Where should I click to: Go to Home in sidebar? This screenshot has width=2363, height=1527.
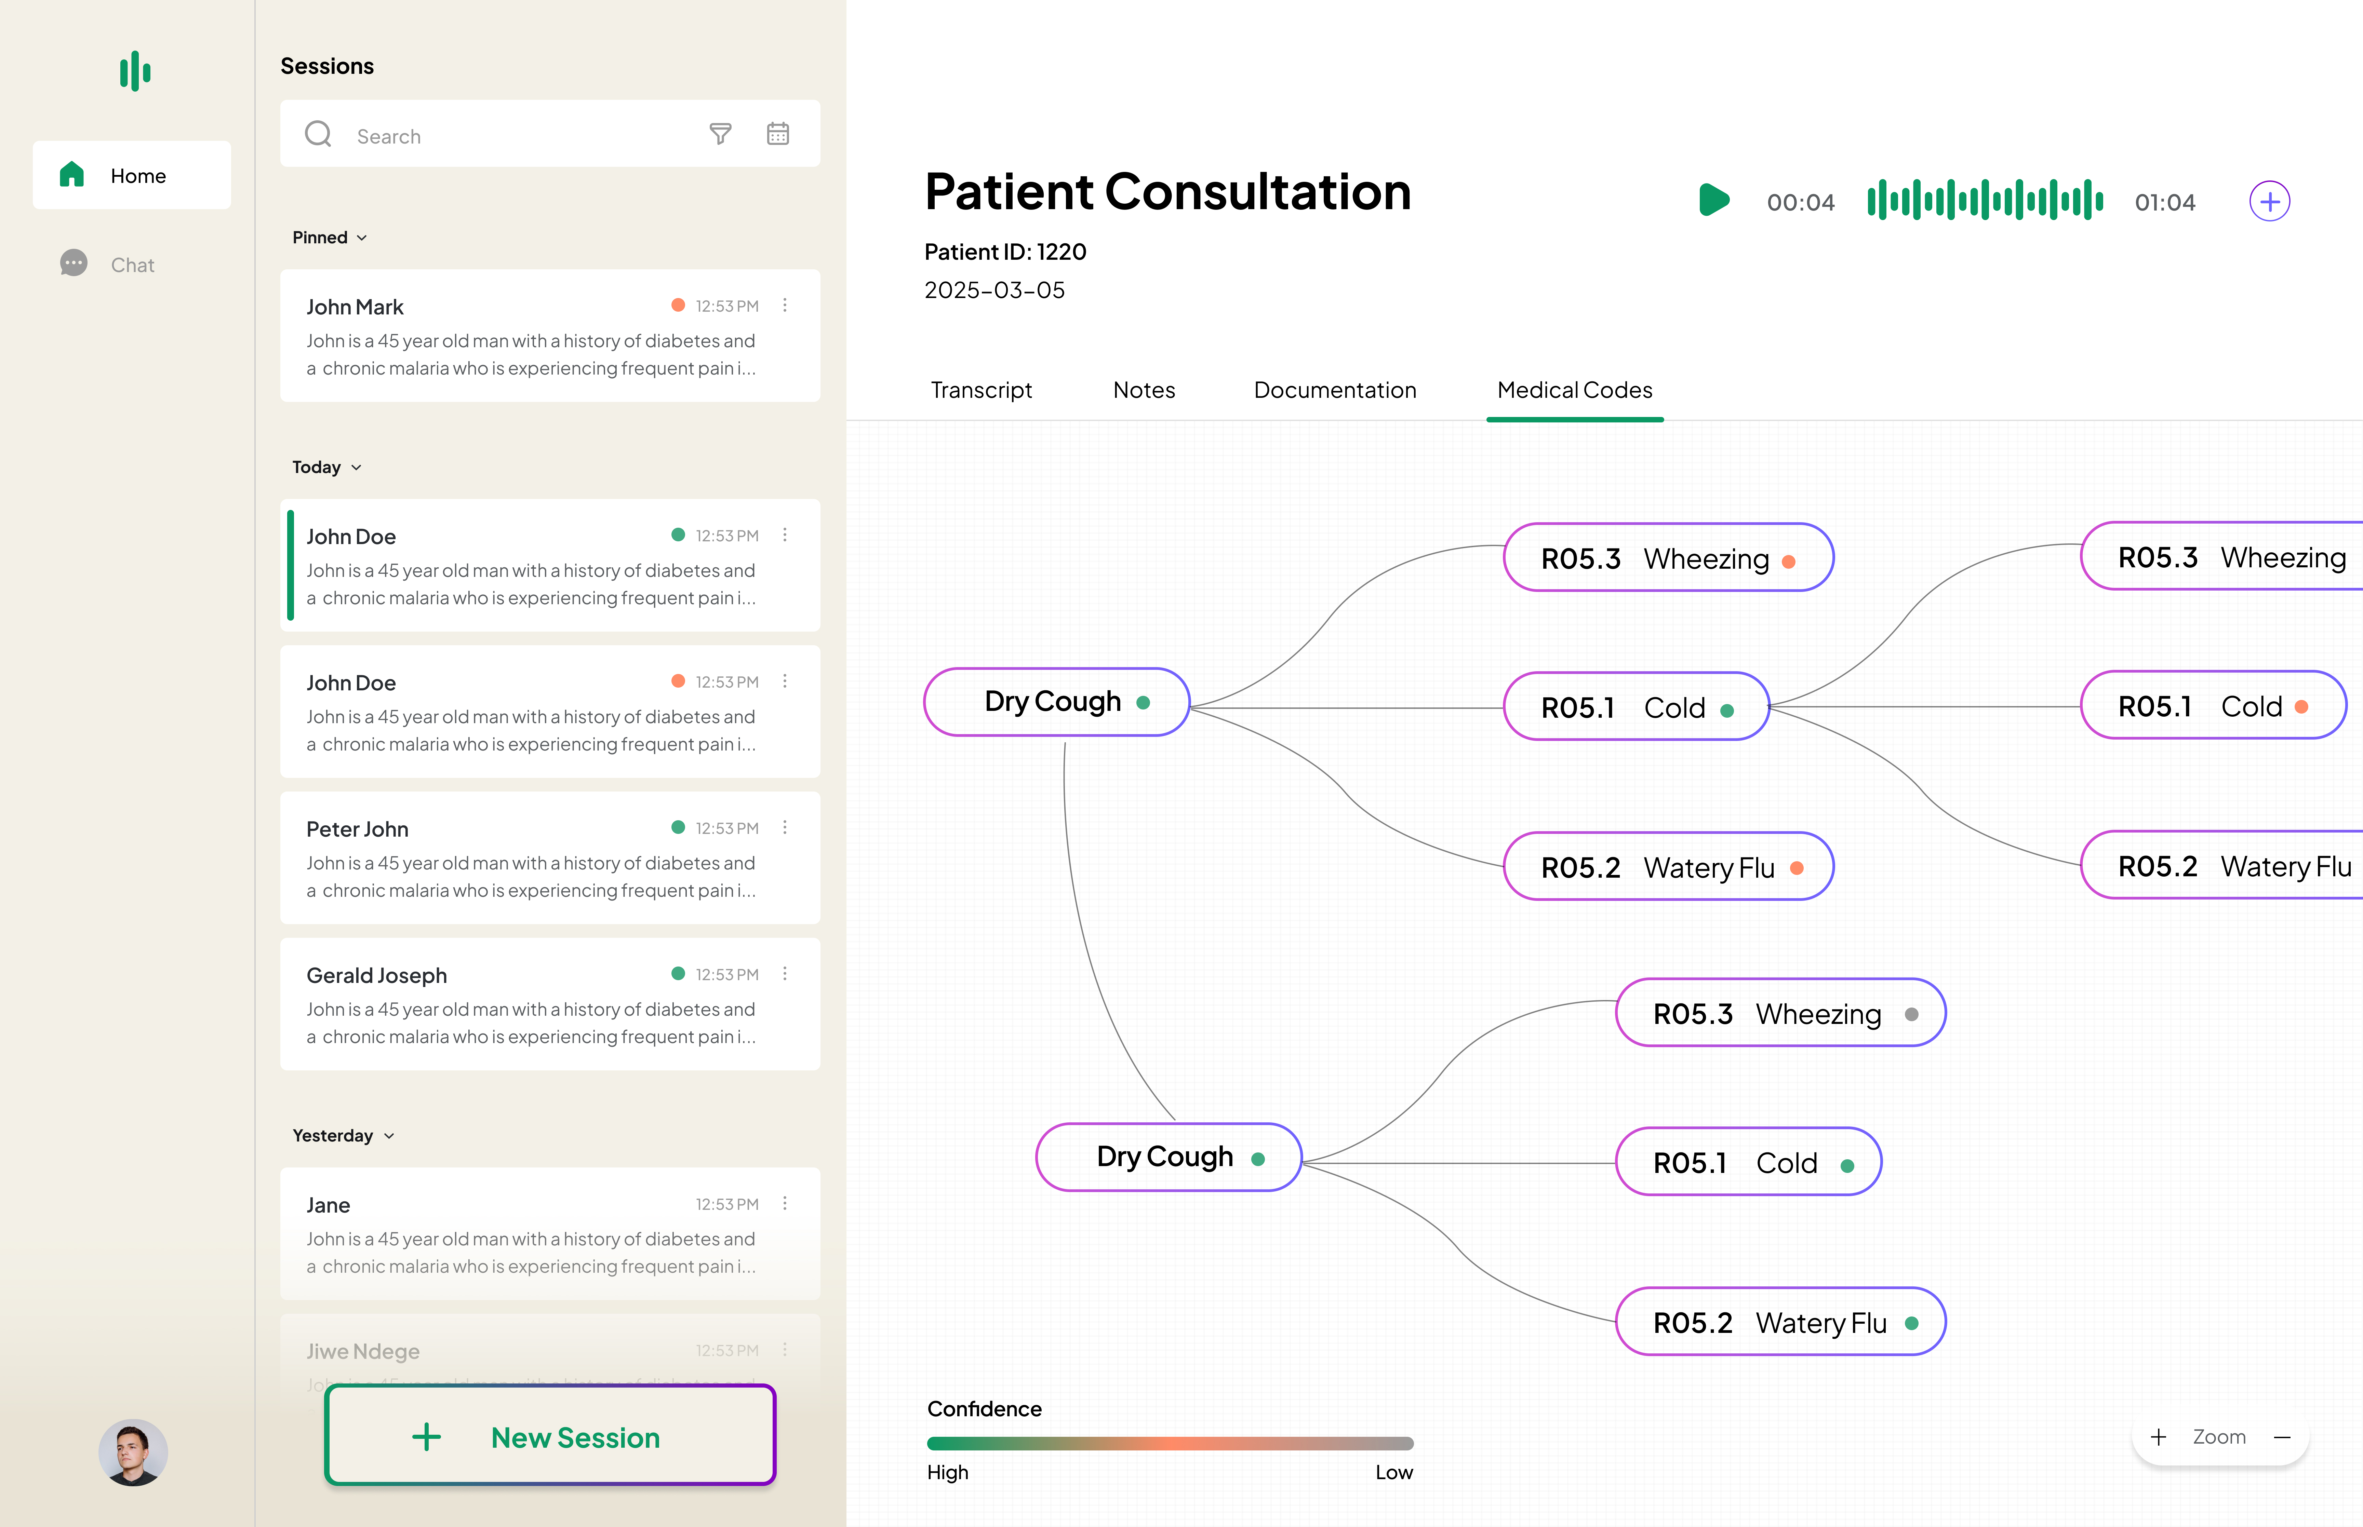pyautogui.click(x=132, y=176)
